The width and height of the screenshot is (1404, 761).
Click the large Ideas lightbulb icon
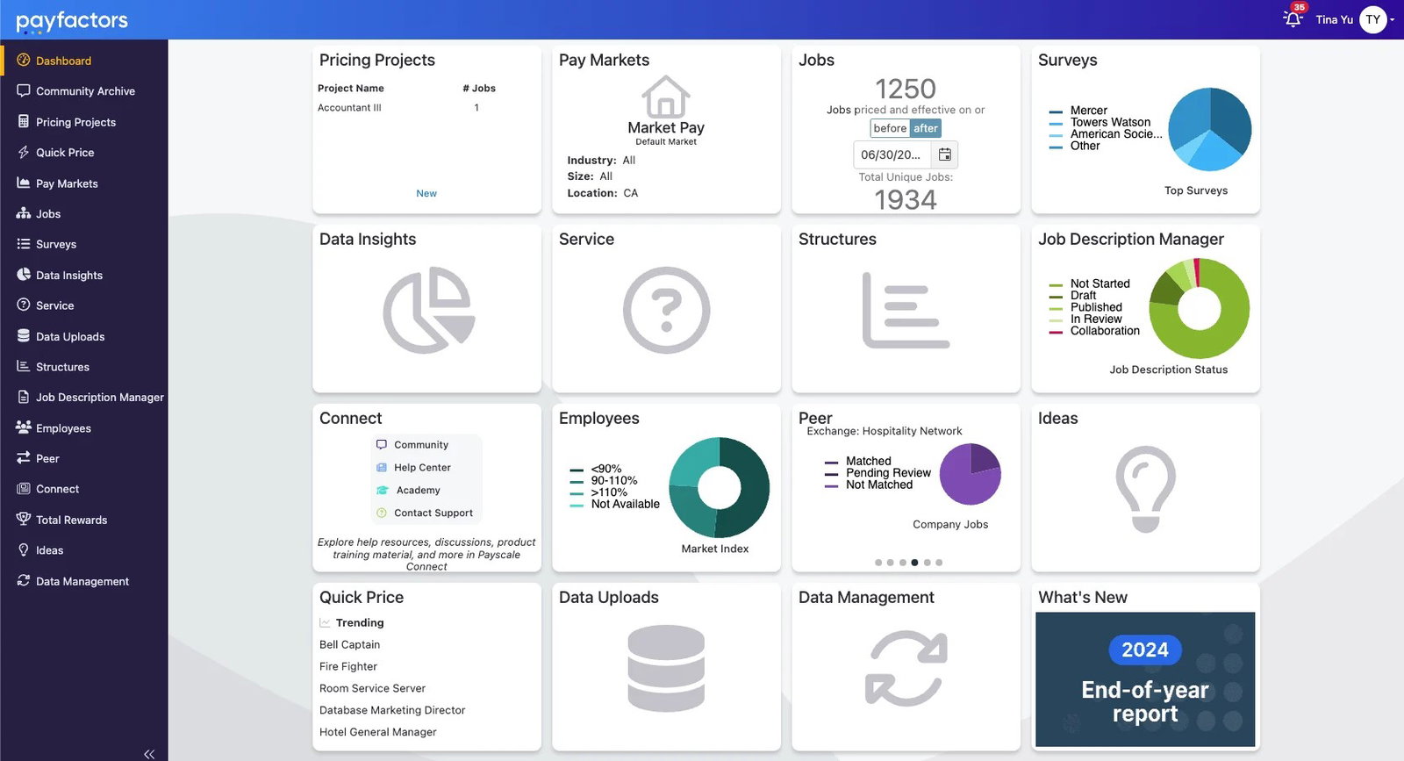[x=1145, y=489]
